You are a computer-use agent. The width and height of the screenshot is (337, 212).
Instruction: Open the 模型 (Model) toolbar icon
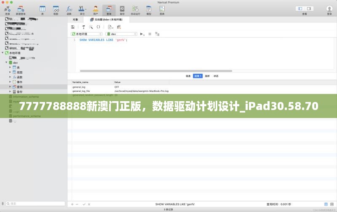[x=149, y=10]
